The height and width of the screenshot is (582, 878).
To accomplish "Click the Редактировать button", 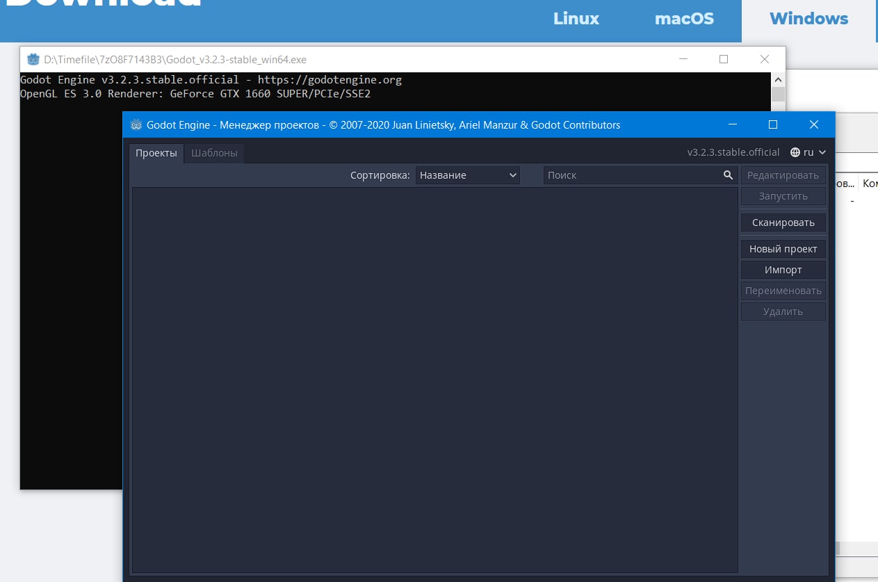I will 783,175.
